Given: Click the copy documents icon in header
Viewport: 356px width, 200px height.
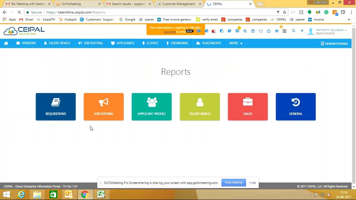Looking at the screenshot, I should pos(222,31).
